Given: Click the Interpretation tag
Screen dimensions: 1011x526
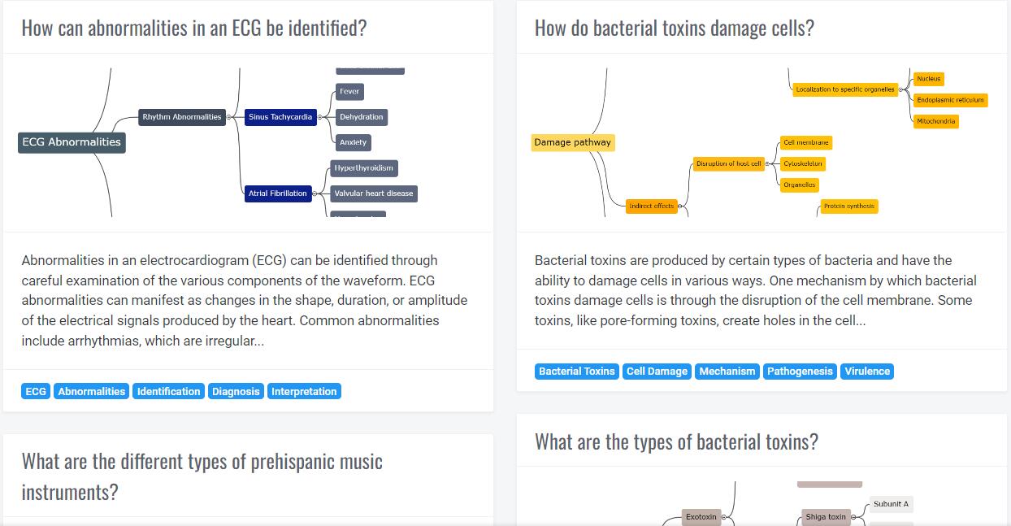Looking at the screenshot, I should tap(304, 391).
